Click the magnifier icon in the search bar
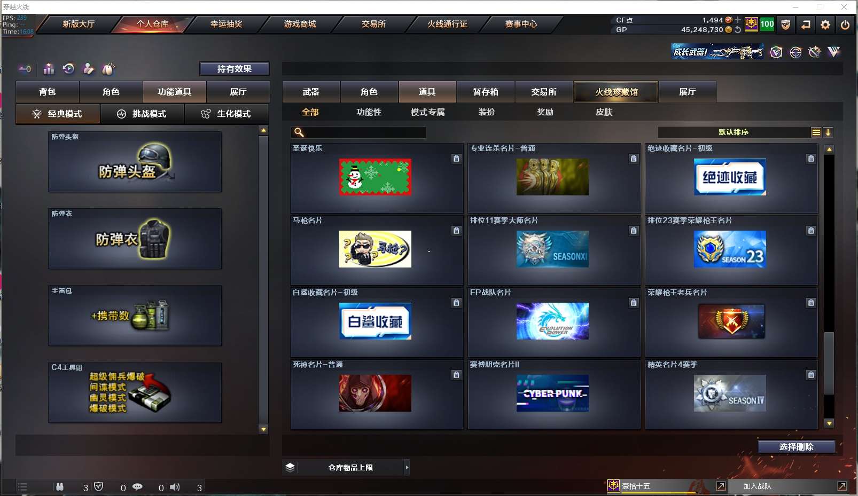This screenshot has width=858, height=496. pyautogui.click(x=299, y=131)
